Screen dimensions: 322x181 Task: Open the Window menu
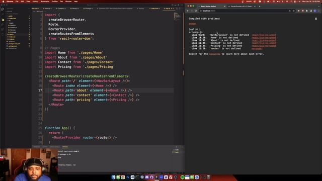[68, 2]
